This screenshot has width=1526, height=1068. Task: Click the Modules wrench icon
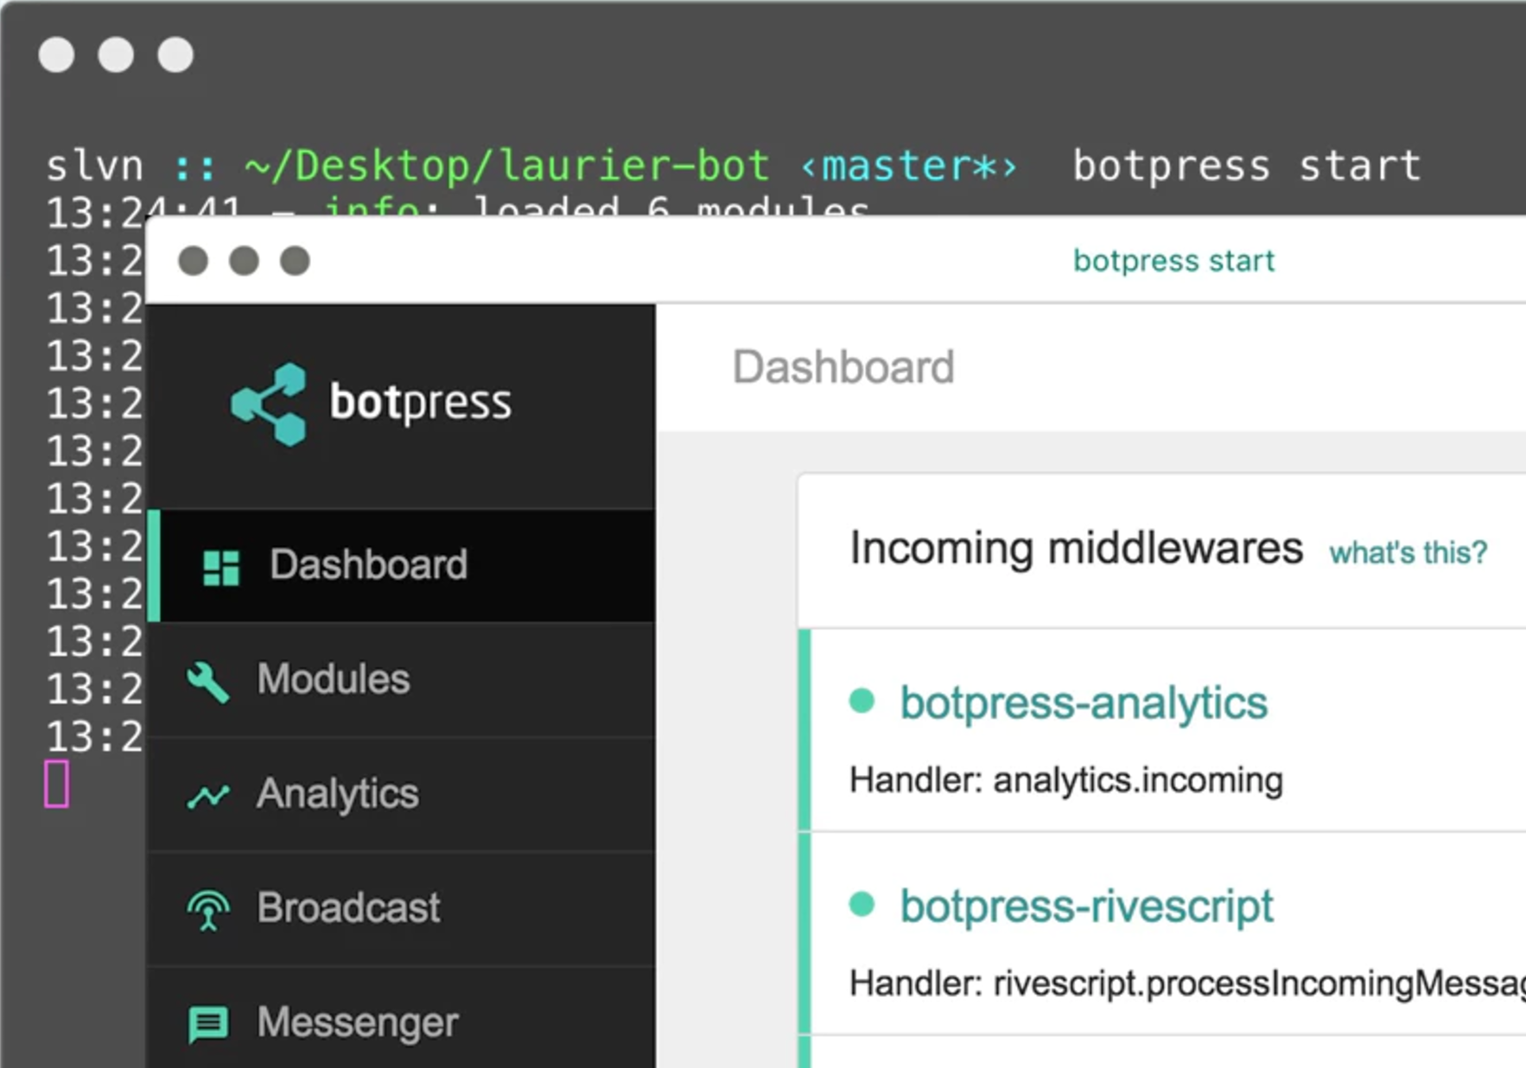pyautogui.click(x=207, y=680)
